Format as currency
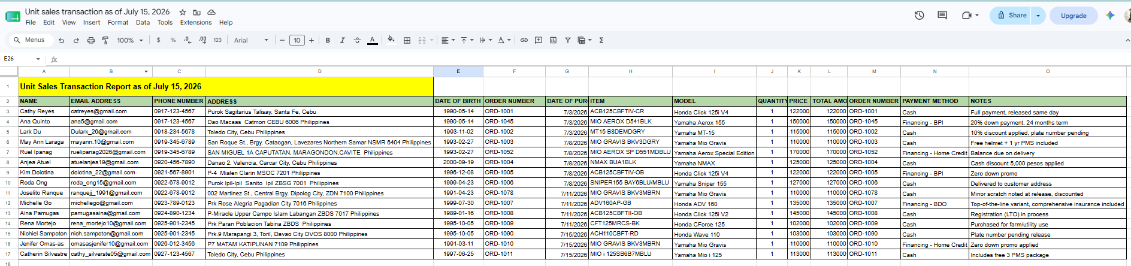Viewport: 1131px width, 266px height. click(x=158, y=40)
